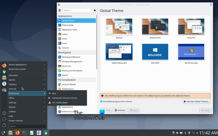
Task: Open the network wifi tray icon
Action: pyautogui.click(x=193, y=133)
